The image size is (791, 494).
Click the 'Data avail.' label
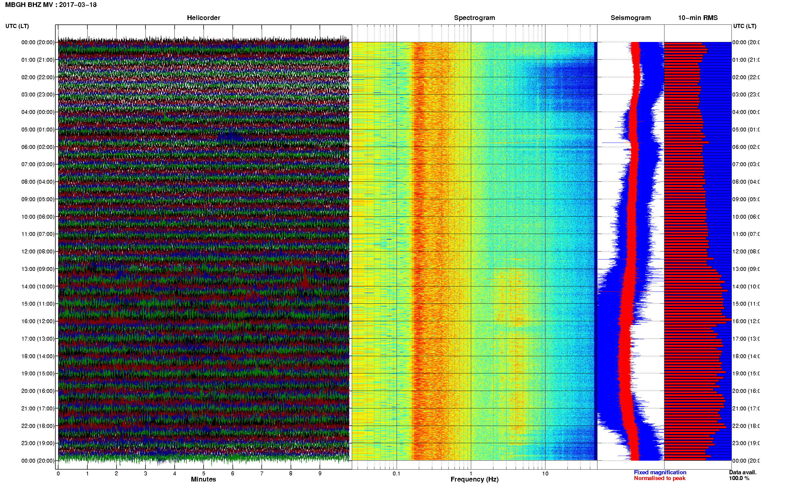tap(743, 472)
